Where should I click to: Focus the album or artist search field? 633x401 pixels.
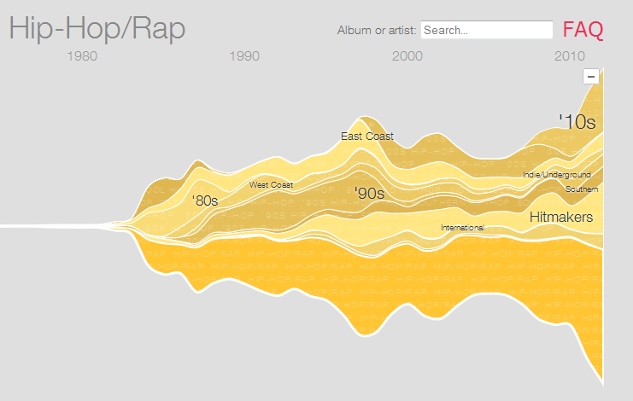487,30
